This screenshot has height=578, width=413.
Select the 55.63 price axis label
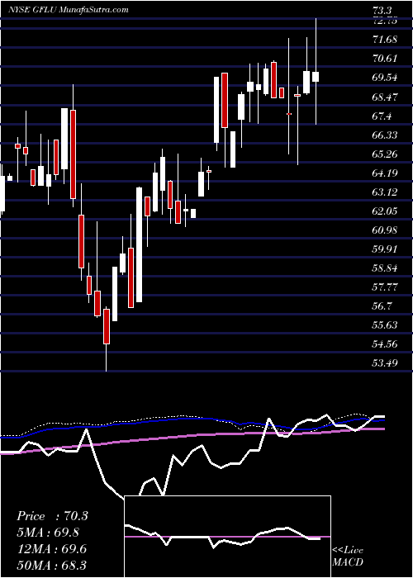pyautogui.click(x=385, y=325)
